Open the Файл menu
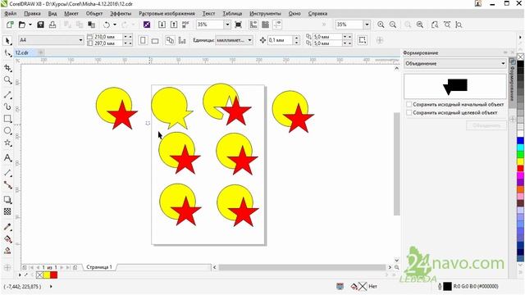 point(11,13)
